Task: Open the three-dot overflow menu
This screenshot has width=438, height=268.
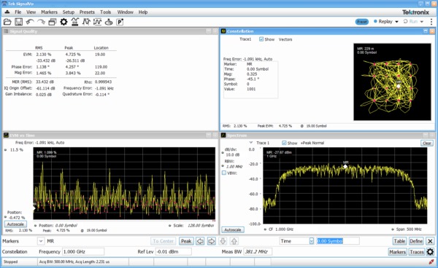Action: (x=431, y=21)
